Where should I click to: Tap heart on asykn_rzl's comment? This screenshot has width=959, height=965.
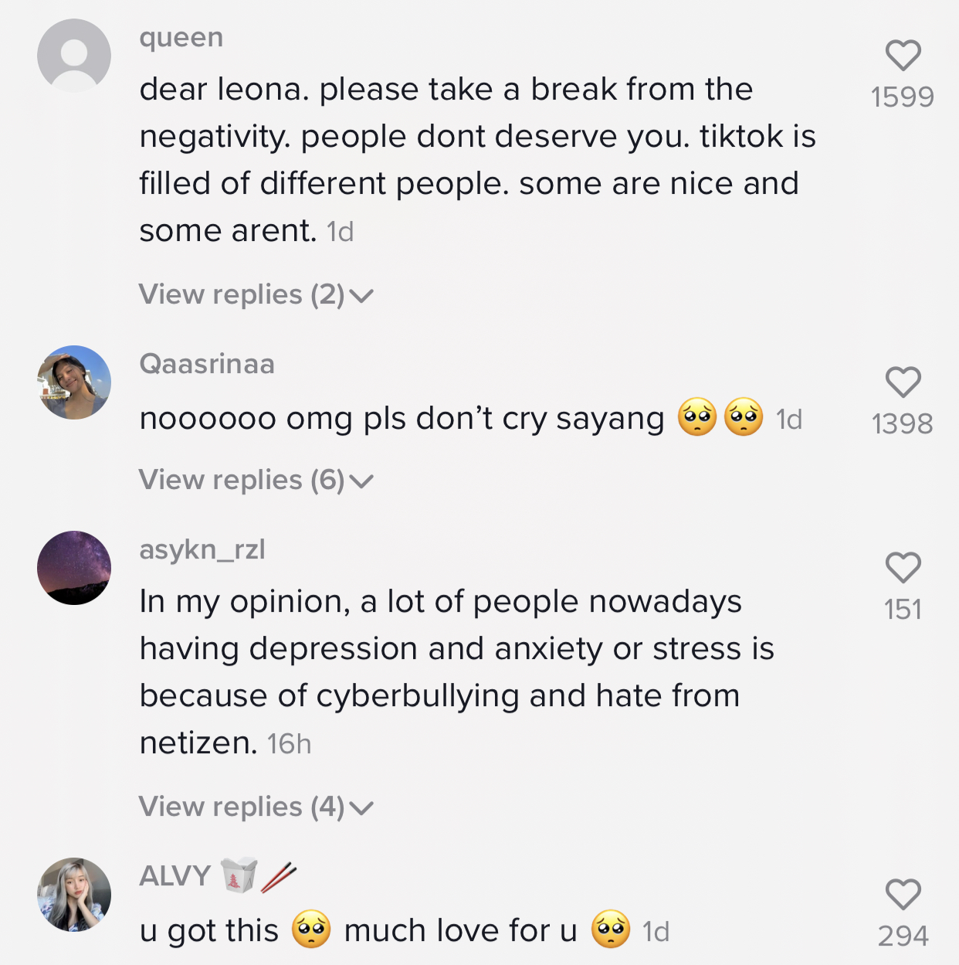click(903, 568)
